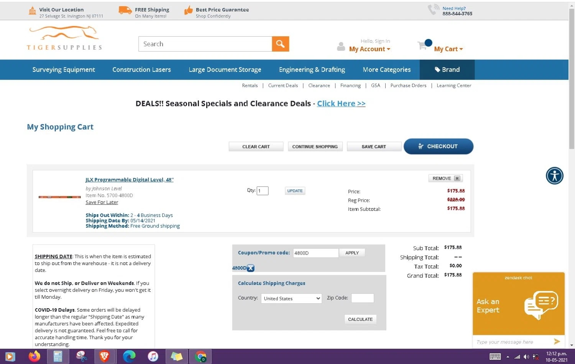Click the Need Help phone icon
Screen dimensions: 575x364
pos(433,10)
